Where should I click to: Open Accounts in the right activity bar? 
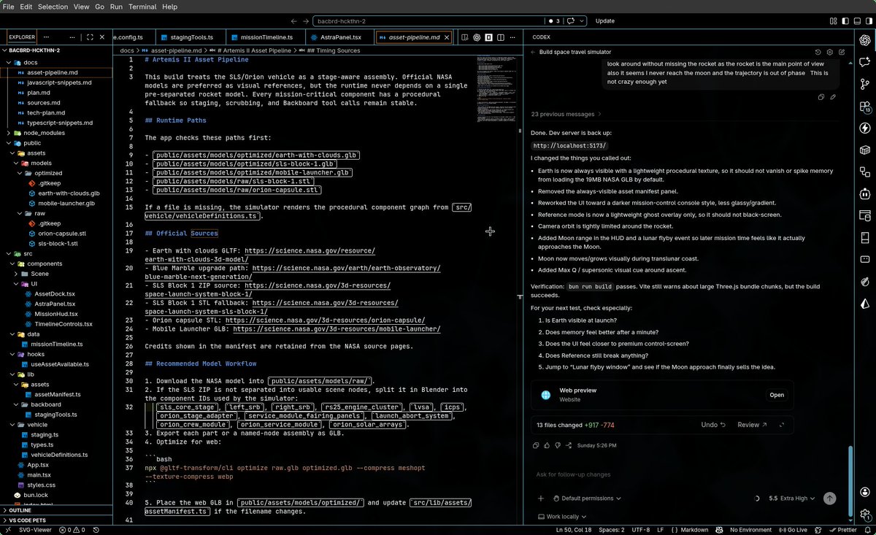(864, 490)
